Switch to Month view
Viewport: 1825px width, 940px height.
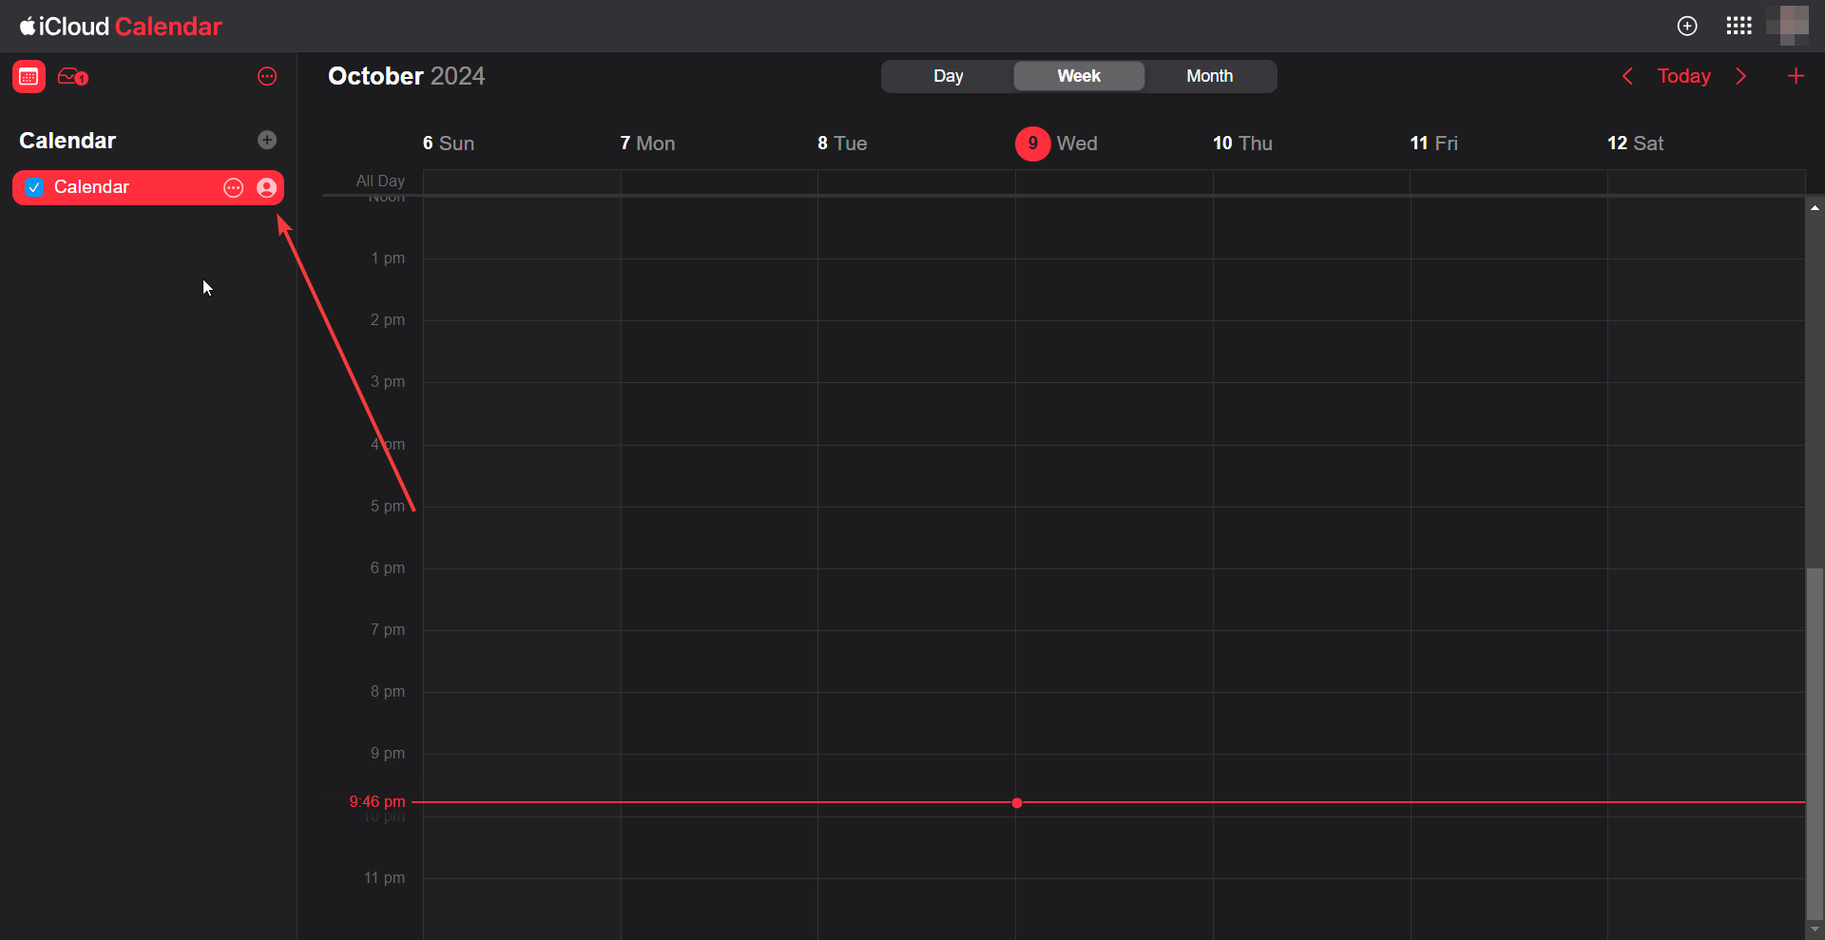pyautogui.click(x=1209, y=76)
